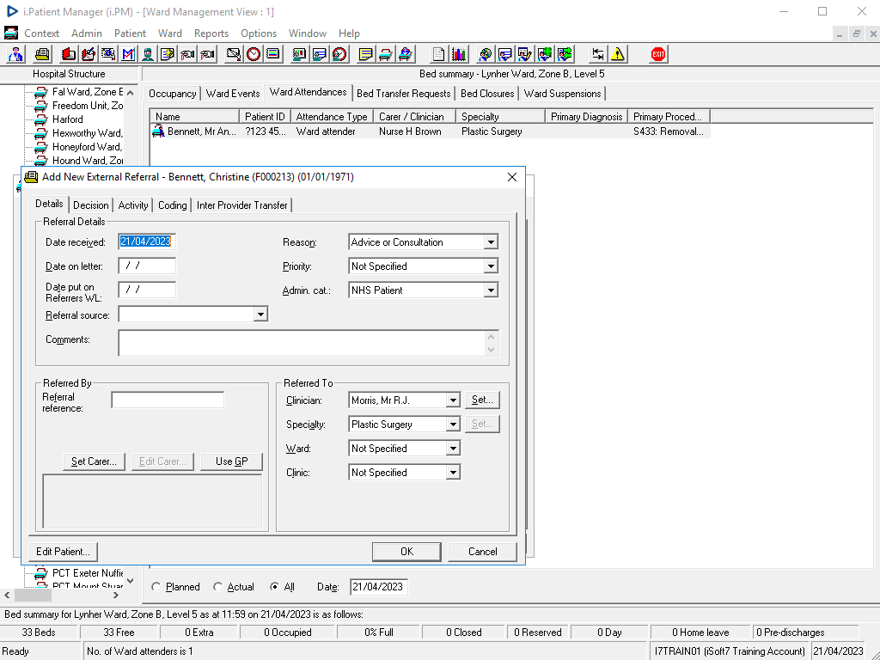Open the Specialty dropdown in Referred To
Viewport: 880px width, 660px height.
[x=453, y=425]
